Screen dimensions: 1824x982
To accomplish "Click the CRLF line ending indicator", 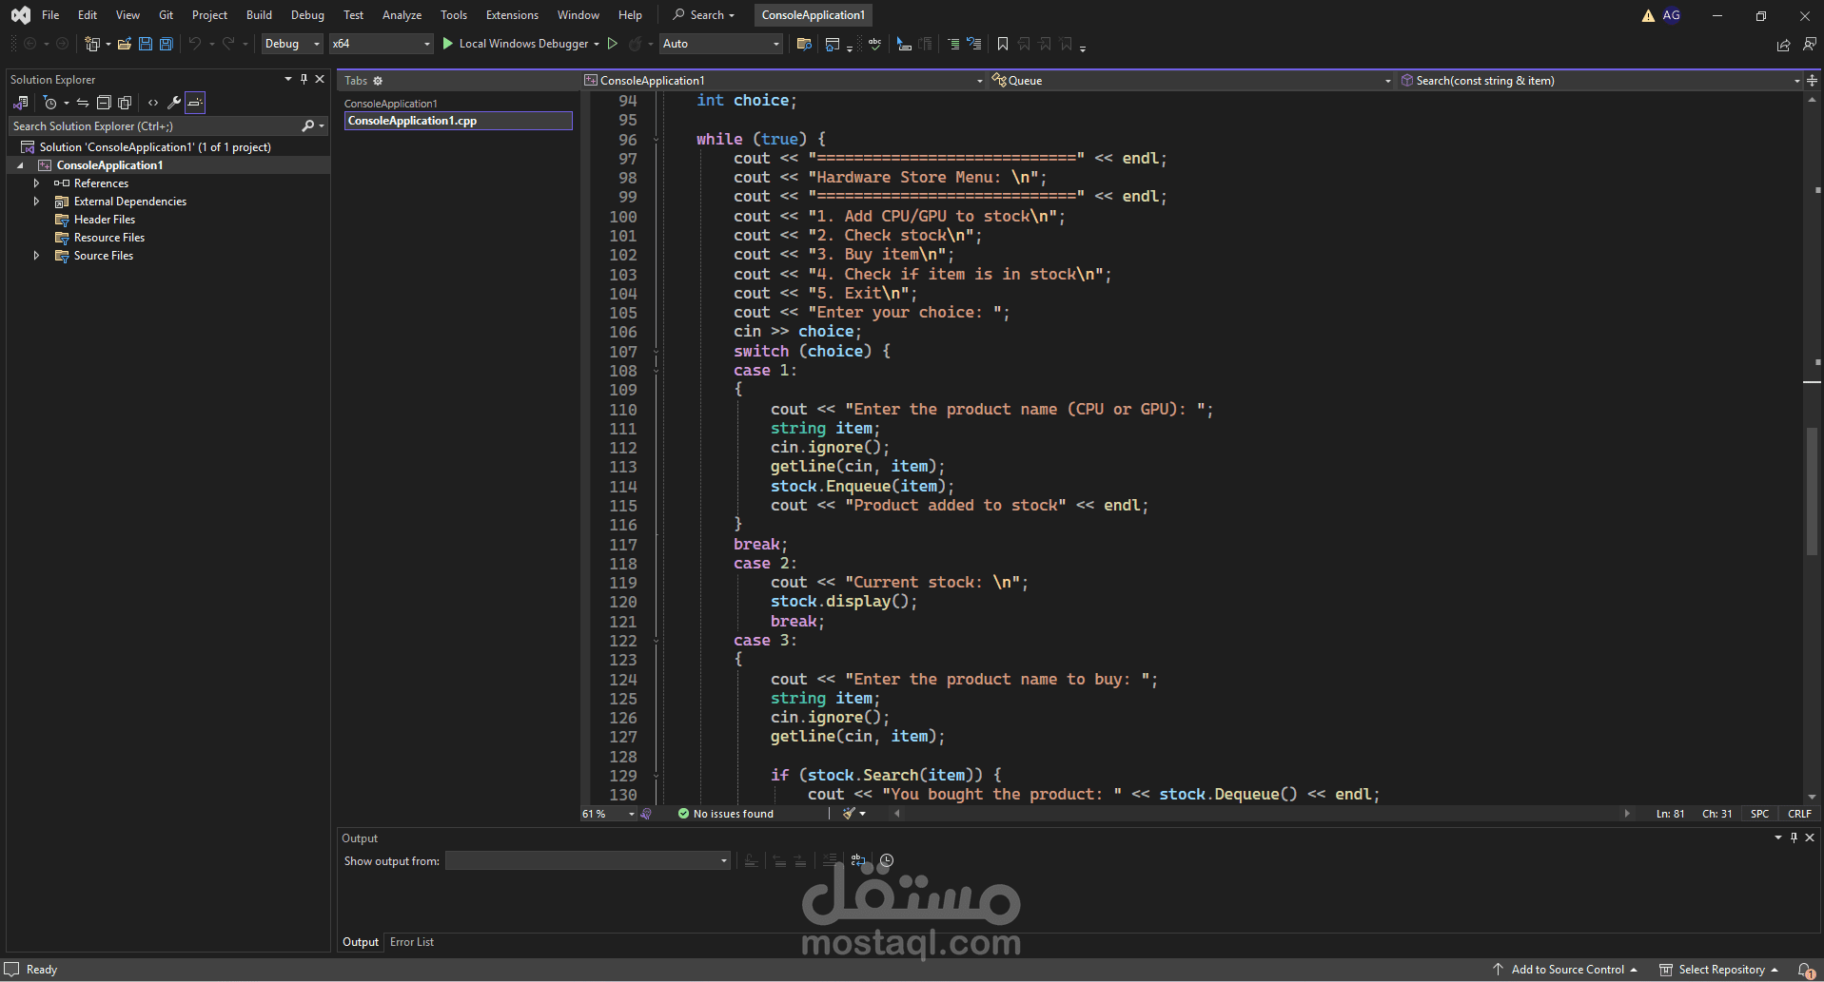I will coord(1799,814).
